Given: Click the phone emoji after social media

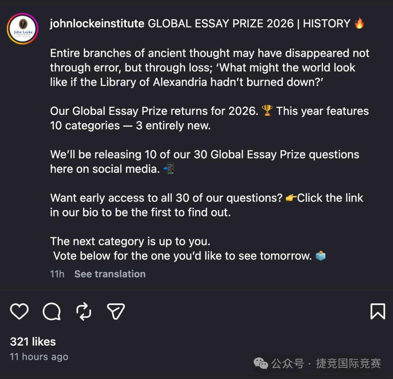Looking at the screenshot, I should click(169, 169).
